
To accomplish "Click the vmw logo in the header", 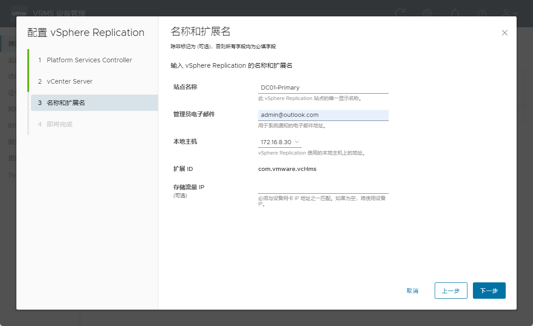I will 19,13.
